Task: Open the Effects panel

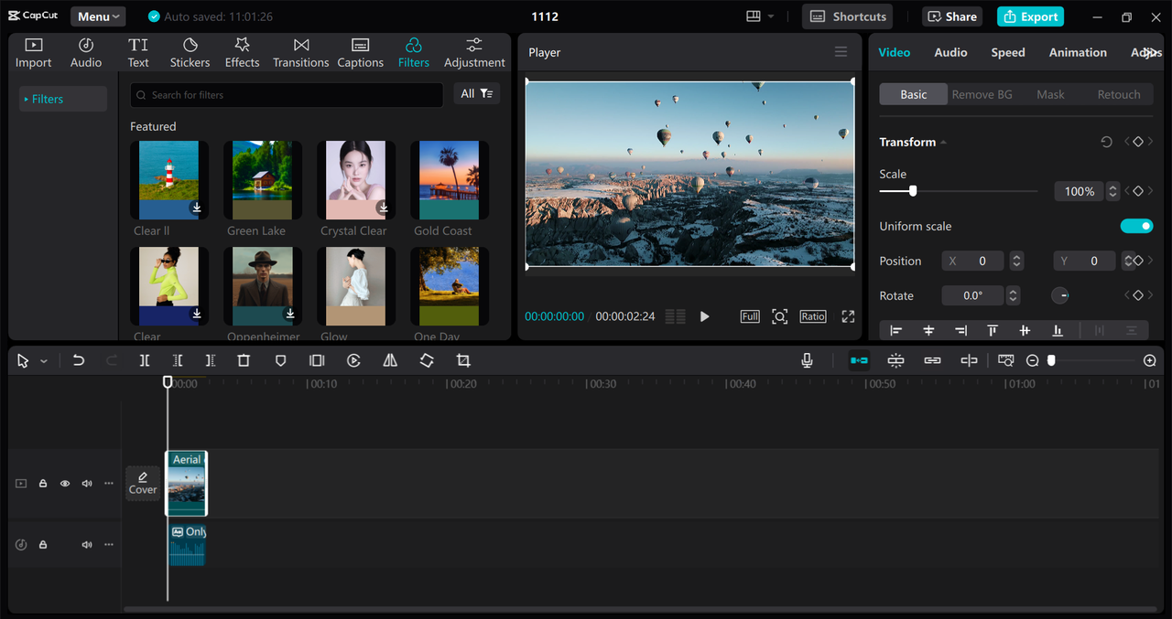Action: coord(242,53)
